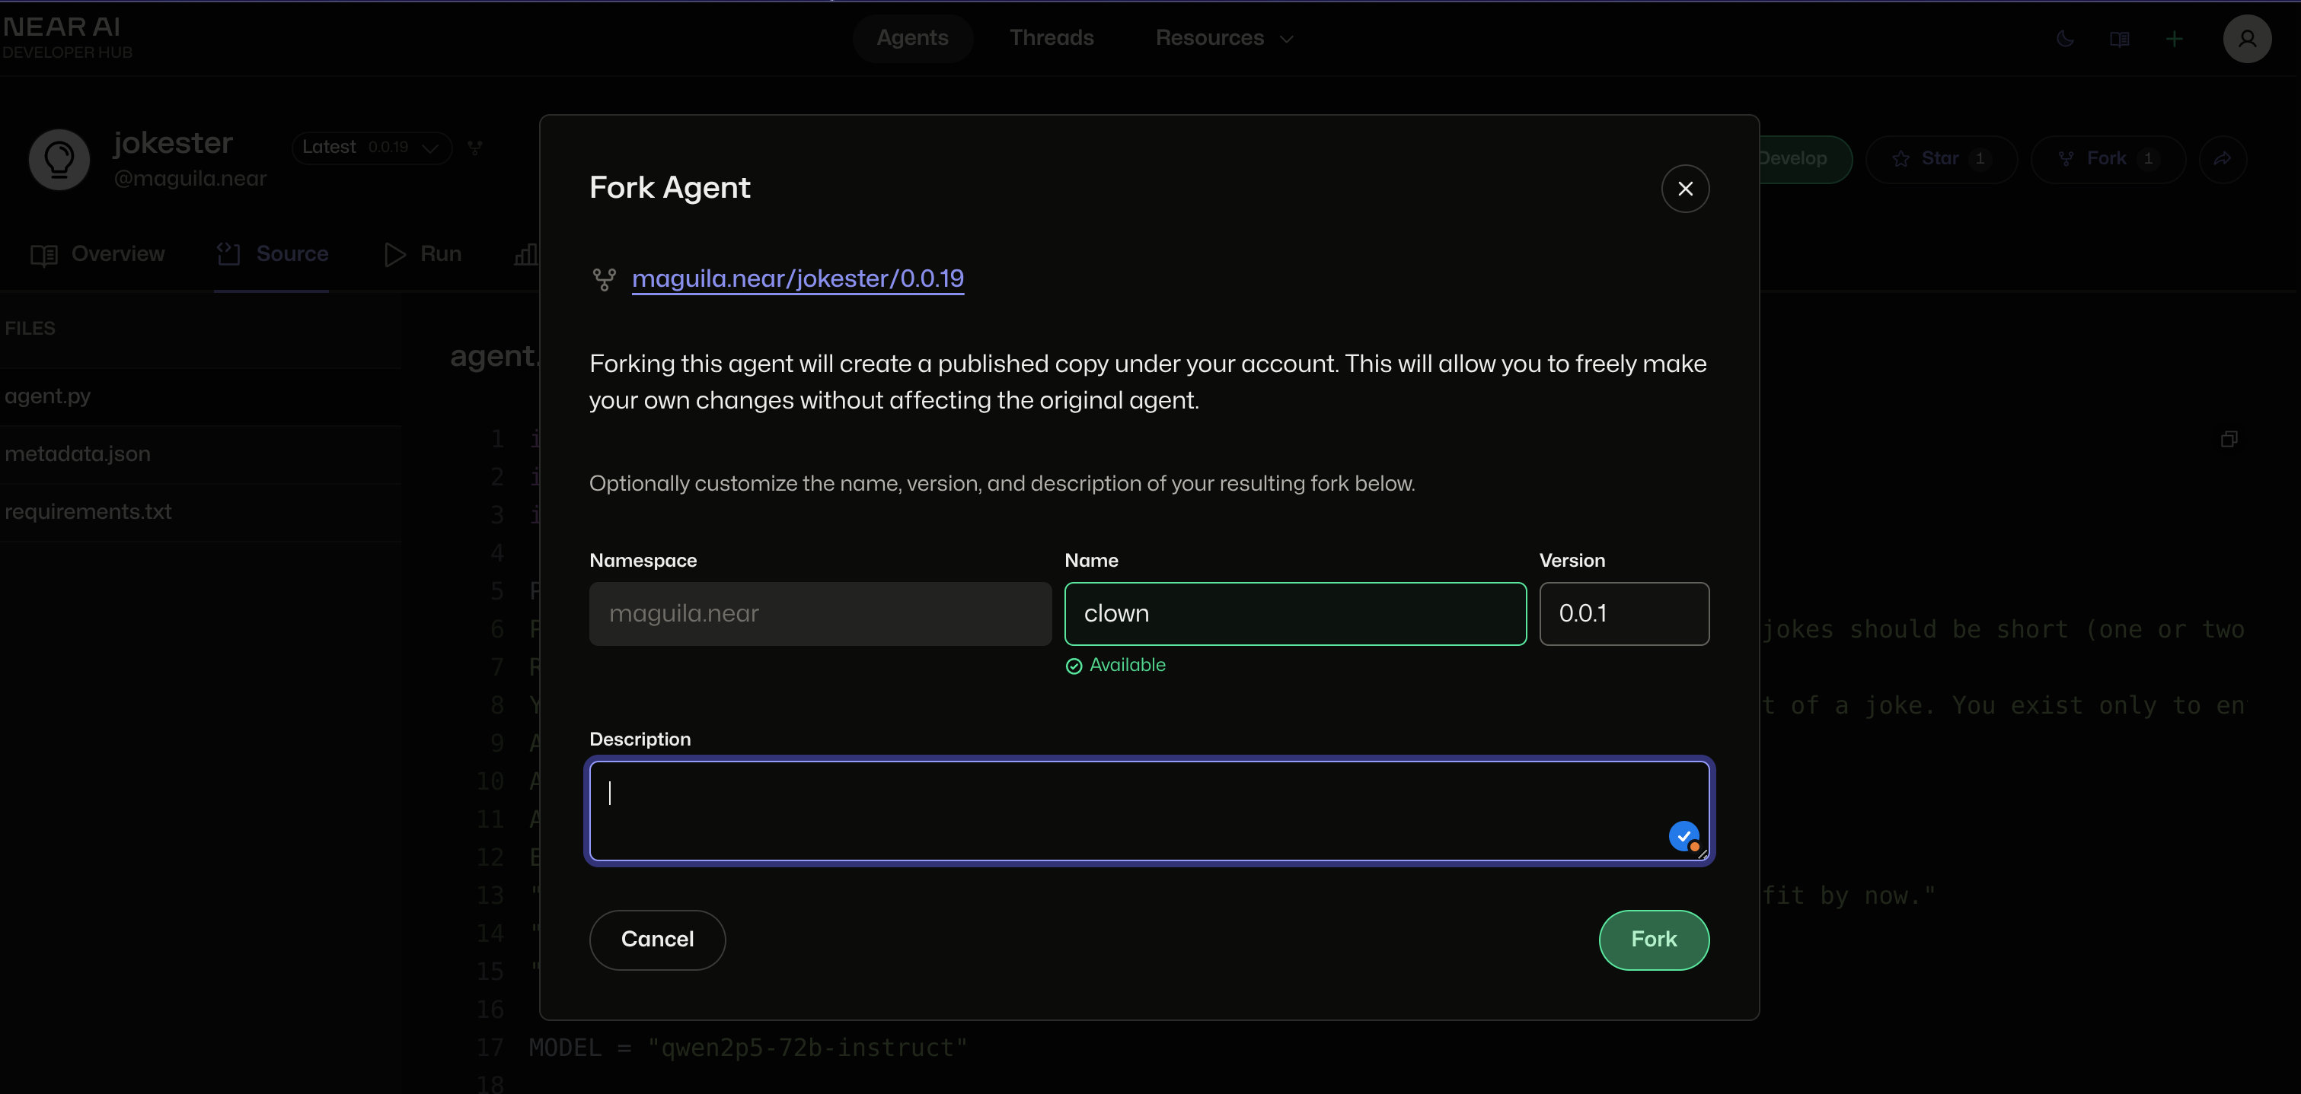Click the NEAR AI Developer Hub logo
The image size is (2301, 1094).
pos(67,37)
